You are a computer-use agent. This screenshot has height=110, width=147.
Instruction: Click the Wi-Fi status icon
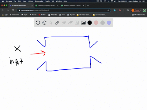click(112, 1)
